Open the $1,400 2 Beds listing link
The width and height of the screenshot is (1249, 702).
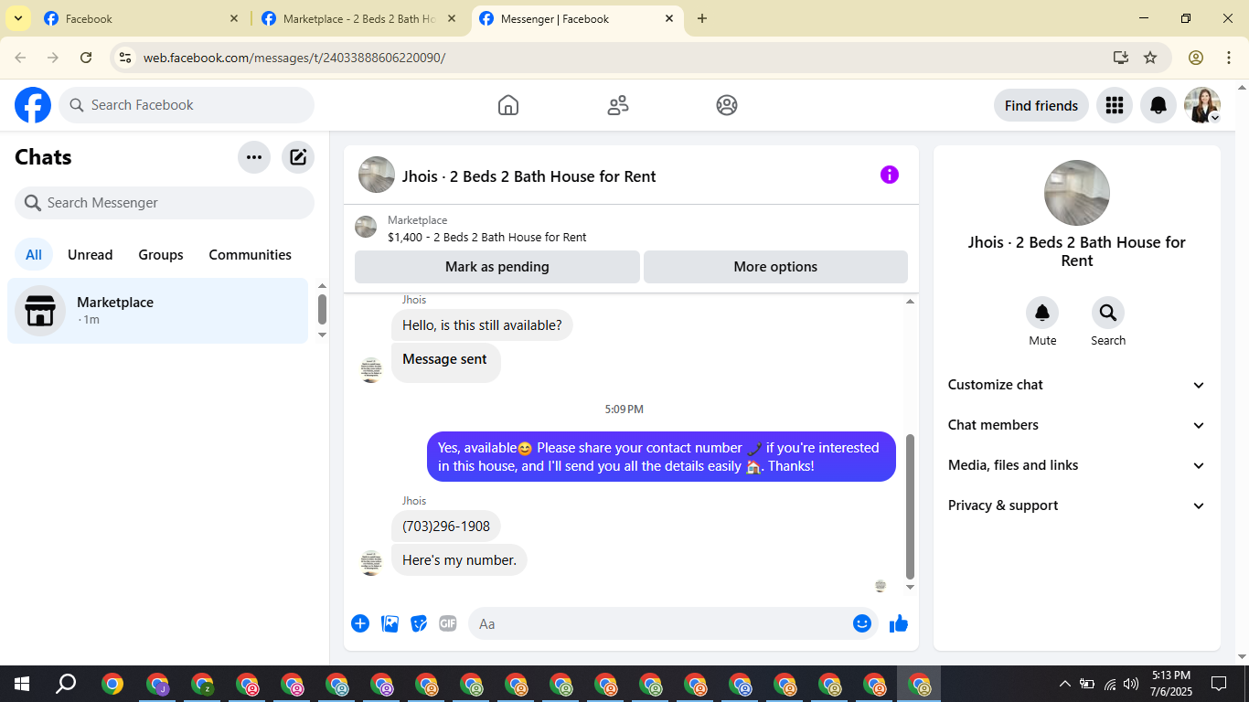(487, 237)
